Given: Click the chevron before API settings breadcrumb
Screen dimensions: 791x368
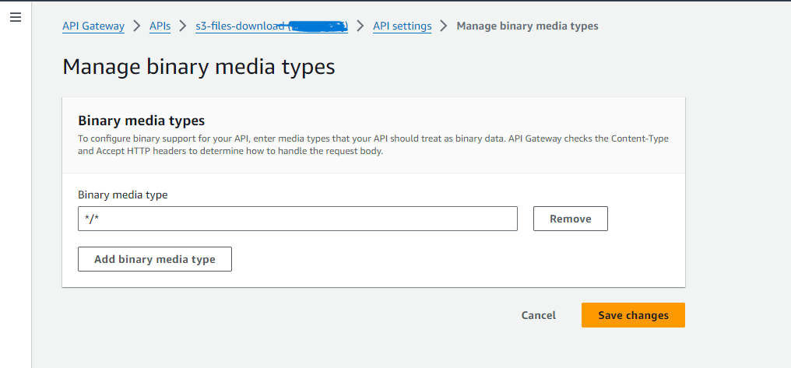Looking at the screenshot, I should click(x=360, y=26).
